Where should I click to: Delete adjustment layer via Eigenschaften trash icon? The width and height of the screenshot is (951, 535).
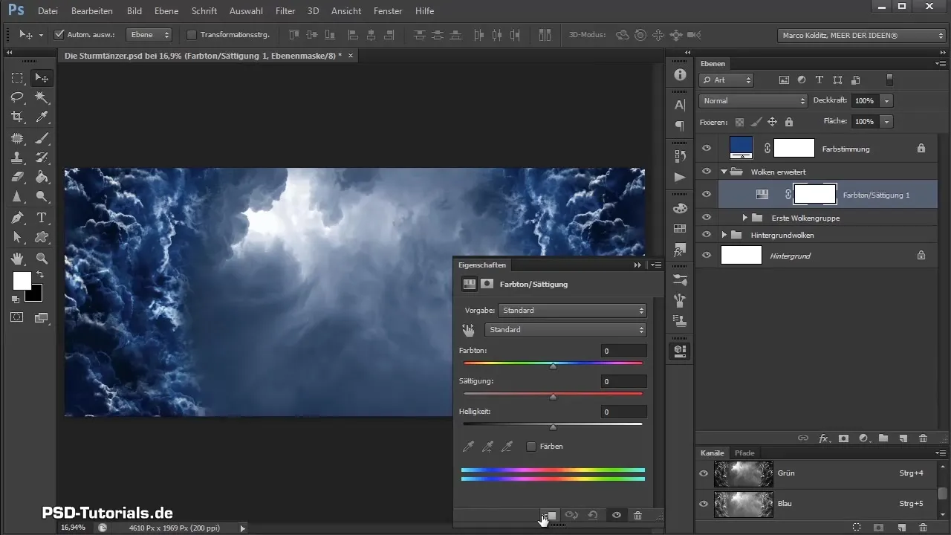(x=637, y=515)
